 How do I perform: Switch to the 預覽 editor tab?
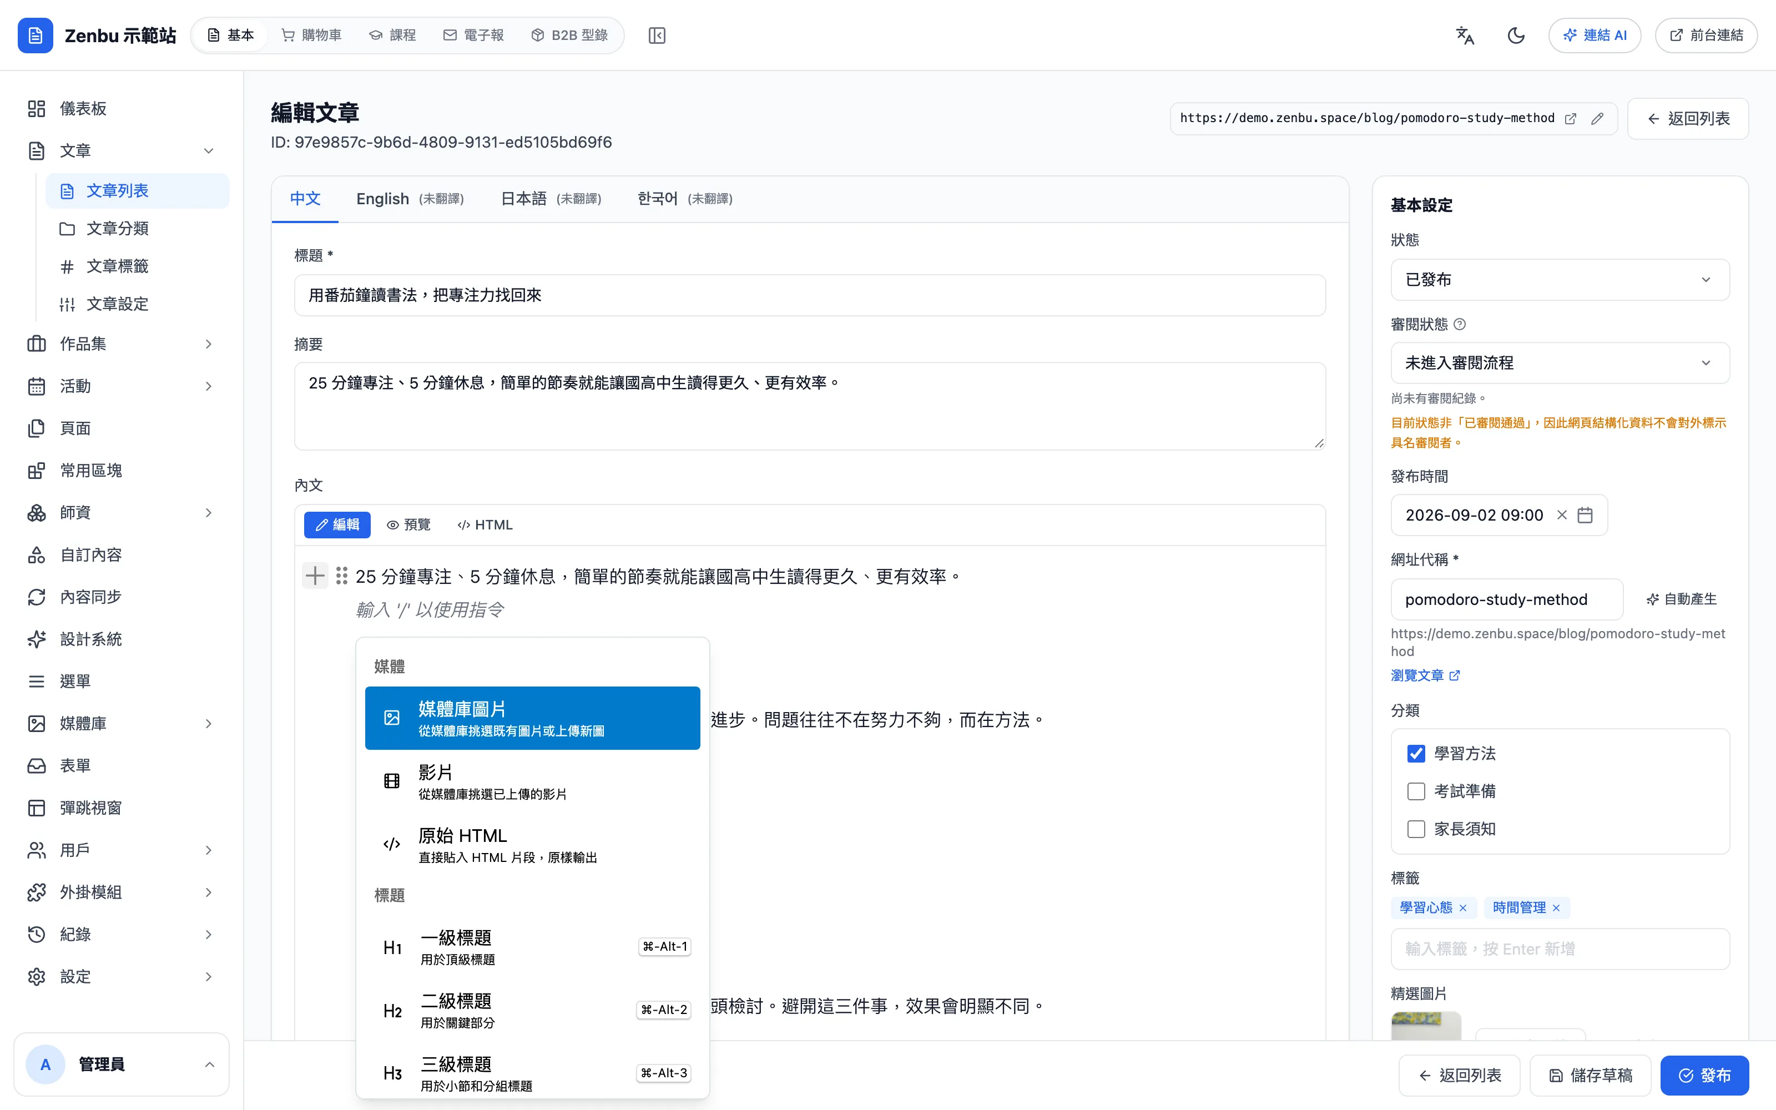coord(409,525)
